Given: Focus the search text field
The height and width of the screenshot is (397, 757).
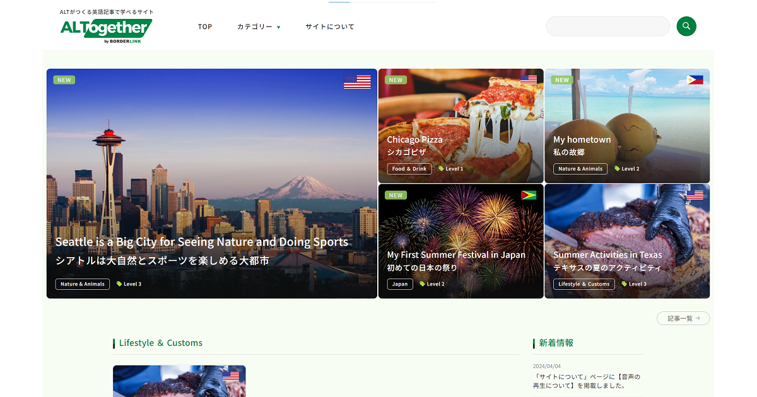Looking at the screenshot, I should [607, 26].
